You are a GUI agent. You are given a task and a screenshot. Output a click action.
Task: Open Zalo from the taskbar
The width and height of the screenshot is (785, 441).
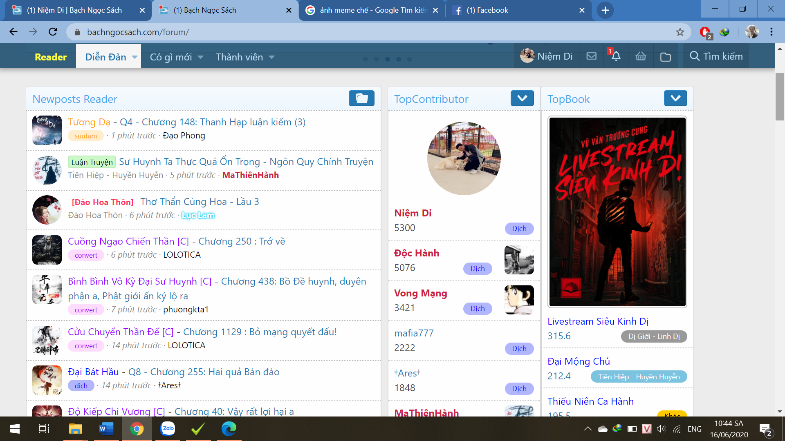point(168,429)
